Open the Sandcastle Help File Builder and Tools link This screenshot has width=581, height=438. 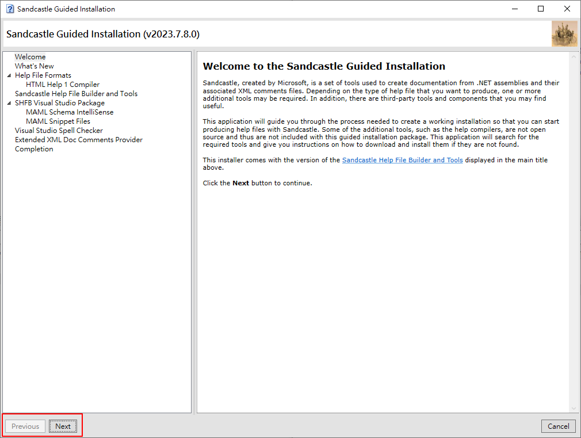[x=402, y=160]
